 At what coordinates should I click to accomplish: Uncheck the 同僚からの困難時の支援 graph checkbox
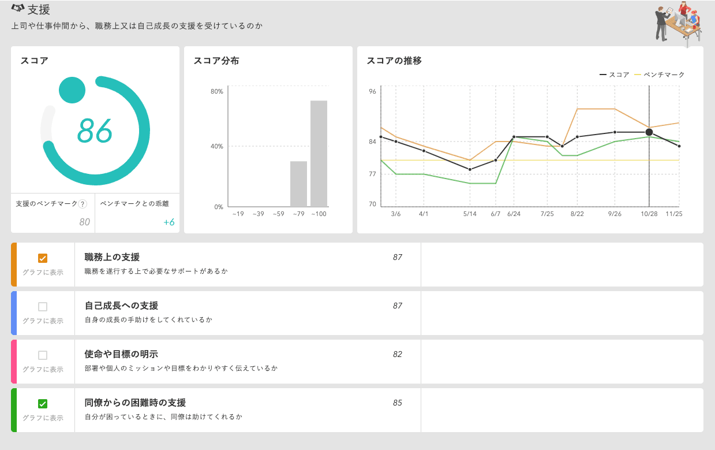click(x=43, y=404)
